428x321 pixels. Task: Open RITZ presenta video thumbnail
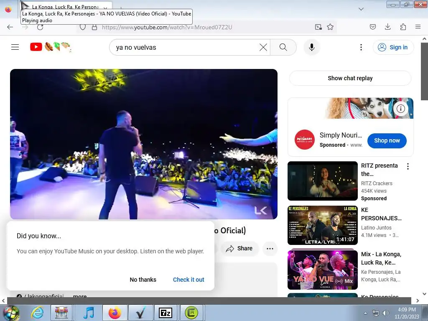point(323,181)
